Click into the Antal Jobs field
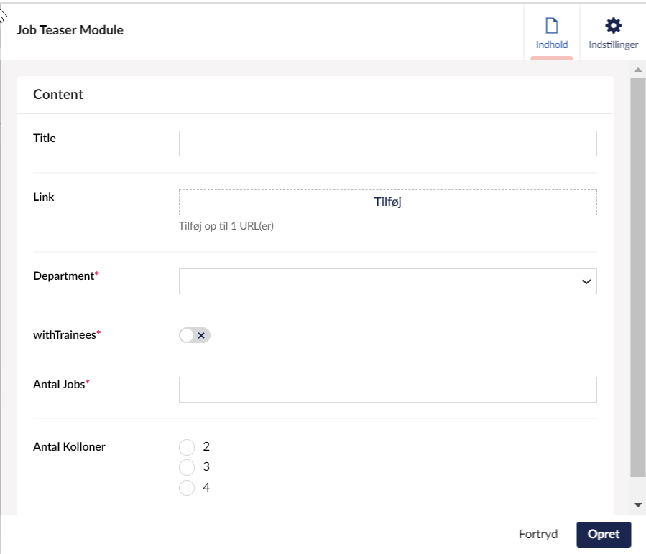 (387, 390)
